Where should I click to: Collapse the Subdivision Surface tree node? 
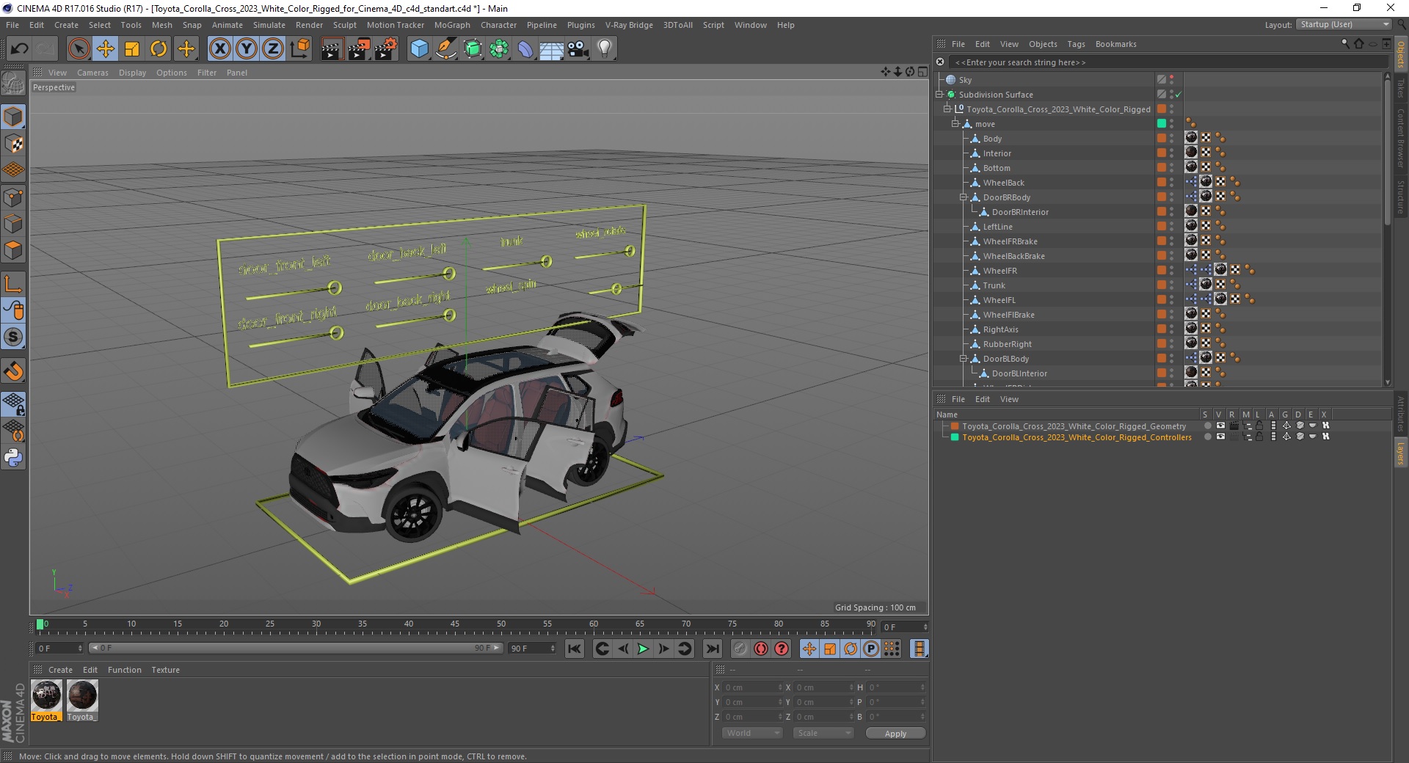(939, 95)
